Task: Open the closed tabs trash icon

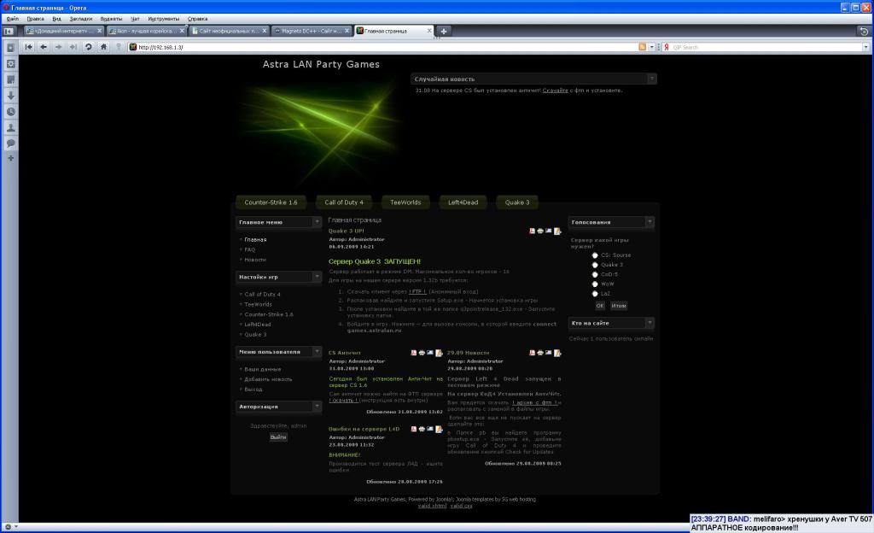Action: pyautogui.click(x=864, y=32)
